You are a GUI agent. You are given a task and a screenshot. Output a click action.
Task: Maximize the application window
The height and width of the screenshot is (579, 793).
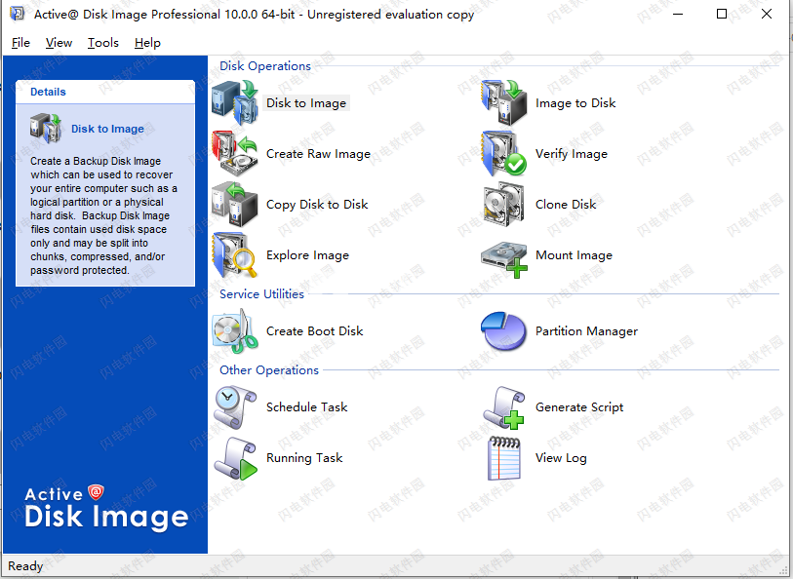point(722,15)
